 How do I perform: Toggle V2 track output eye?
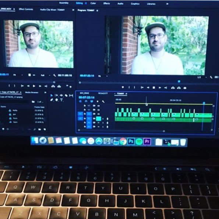(99, 110)
